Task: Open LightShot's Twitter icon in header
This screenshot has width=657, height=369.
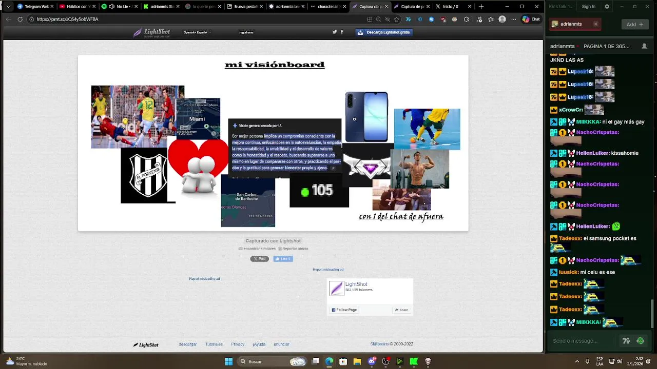Action: [335, 32]
